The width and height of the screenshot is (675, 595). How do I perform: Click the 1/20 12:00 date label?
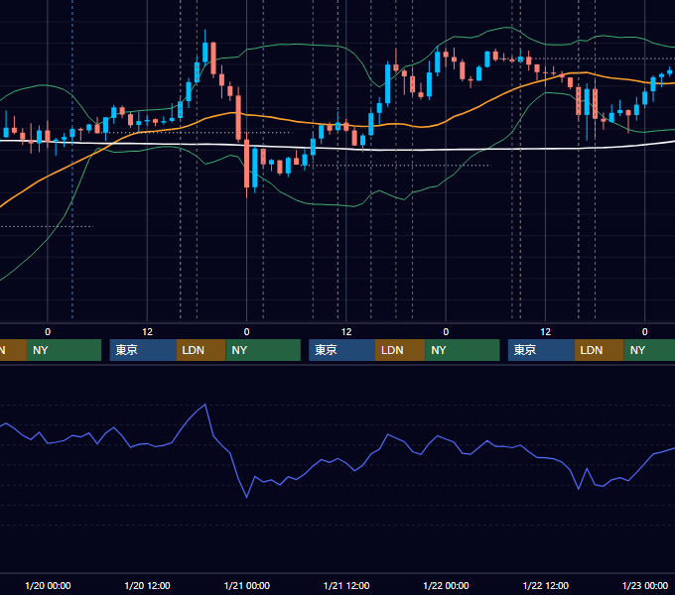coord(147,585)
